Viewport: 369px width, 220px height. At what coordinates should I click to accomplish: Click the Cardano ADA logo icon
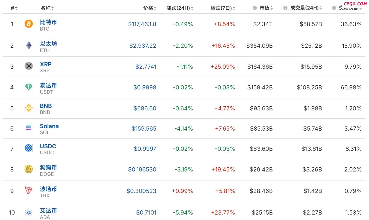coord(28,212)
